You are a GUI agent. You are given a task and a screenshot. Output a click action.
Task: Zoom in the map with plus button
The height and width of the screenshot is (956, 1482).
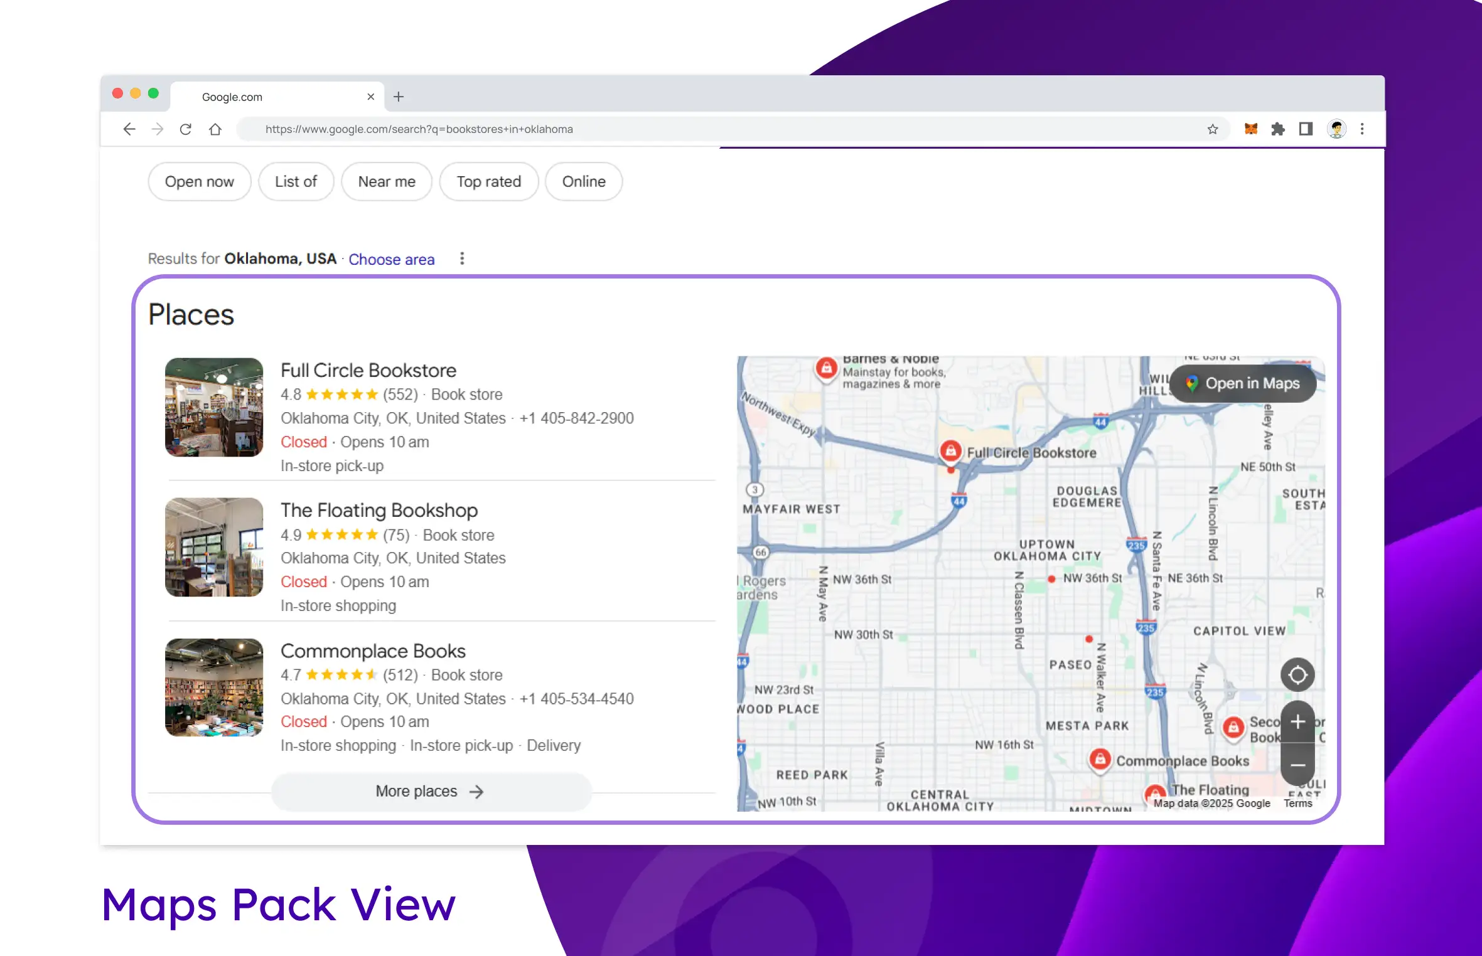1297,722
